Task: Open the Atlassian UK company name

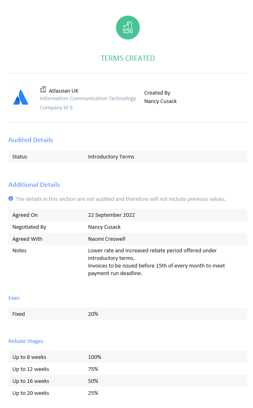Action: tap(64, 91)
